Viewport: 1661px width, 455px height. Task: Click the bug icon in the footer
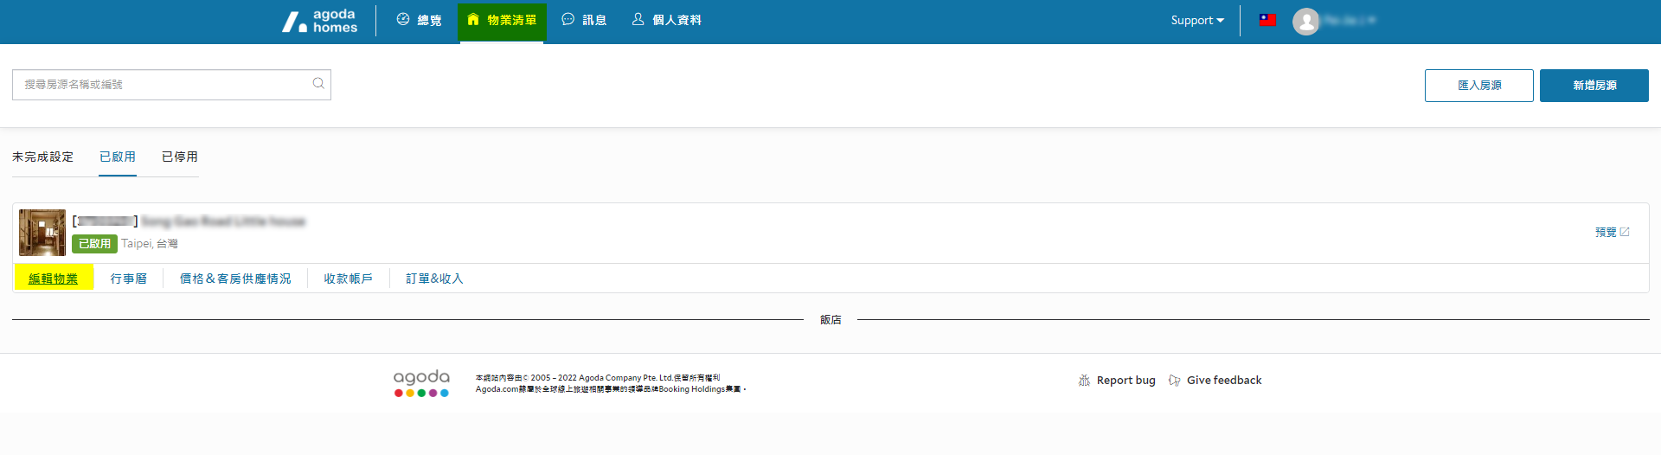1084,381
